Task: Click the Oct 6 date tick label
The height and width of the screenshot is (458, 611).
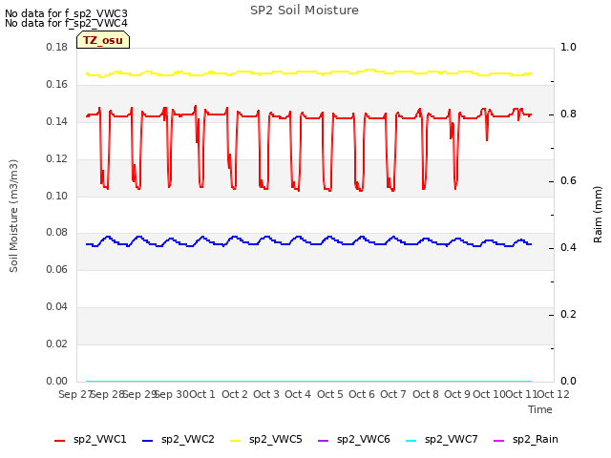Action: click(x=362, y=394)
